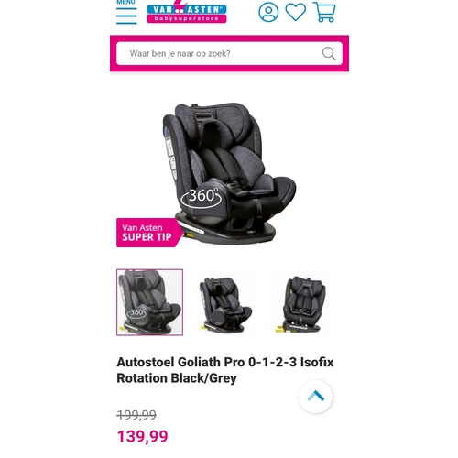Go to Van Asten babysuperstore homepage logo
Viewport: 458px width, 458px height.
click(187, 12)
